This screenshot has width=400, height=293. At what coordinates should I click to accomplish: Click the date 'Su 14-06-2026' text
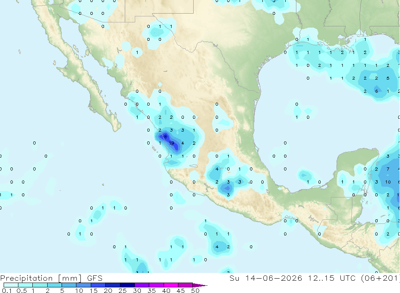tap(266, 278)
